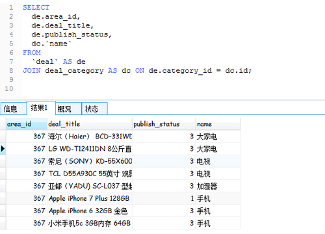Open the 概况 tab
The height and width of the screenshot is (234, 325).
(68, 109)
